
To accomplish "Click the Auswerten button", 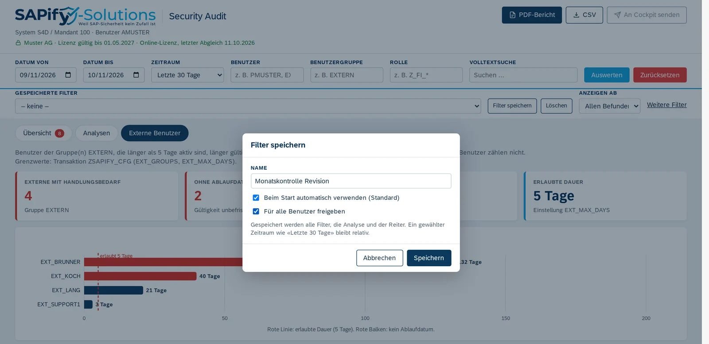I will pos(607,75).
